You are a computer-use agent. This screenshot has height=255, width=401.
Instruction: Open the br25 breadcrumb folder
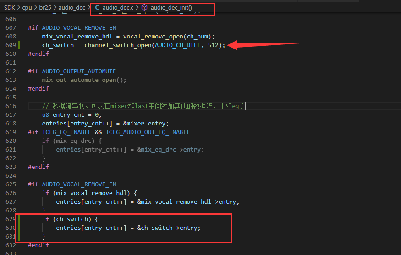(x=45, y=8)
